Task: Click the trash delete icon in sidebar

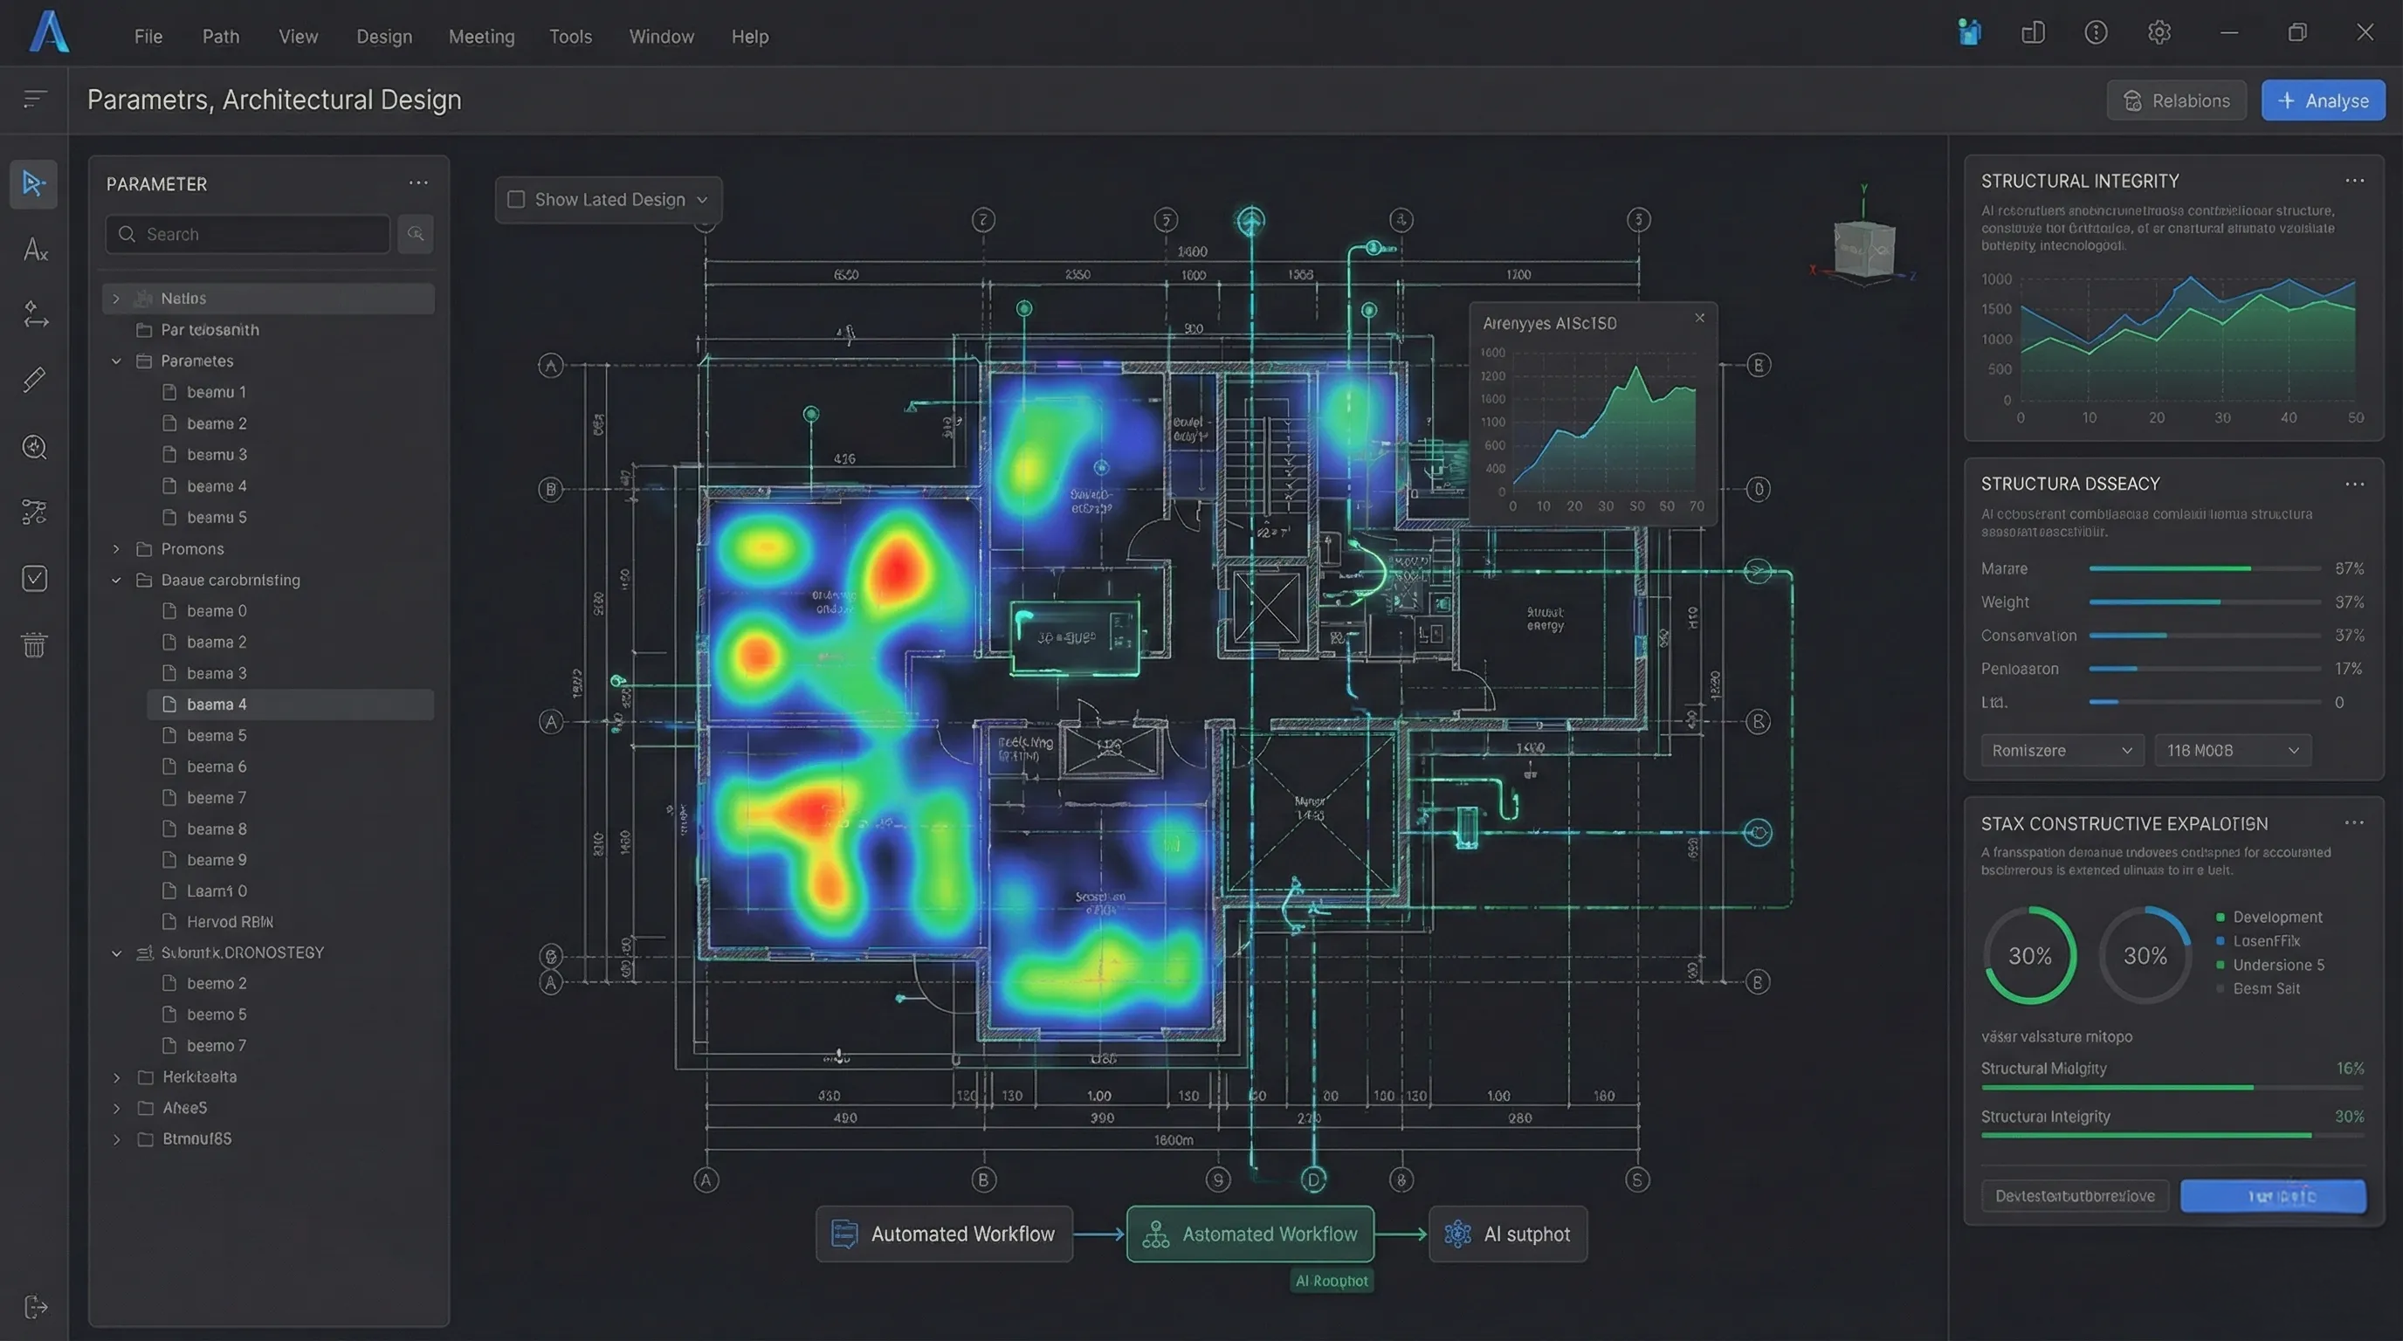Action: 35,644
